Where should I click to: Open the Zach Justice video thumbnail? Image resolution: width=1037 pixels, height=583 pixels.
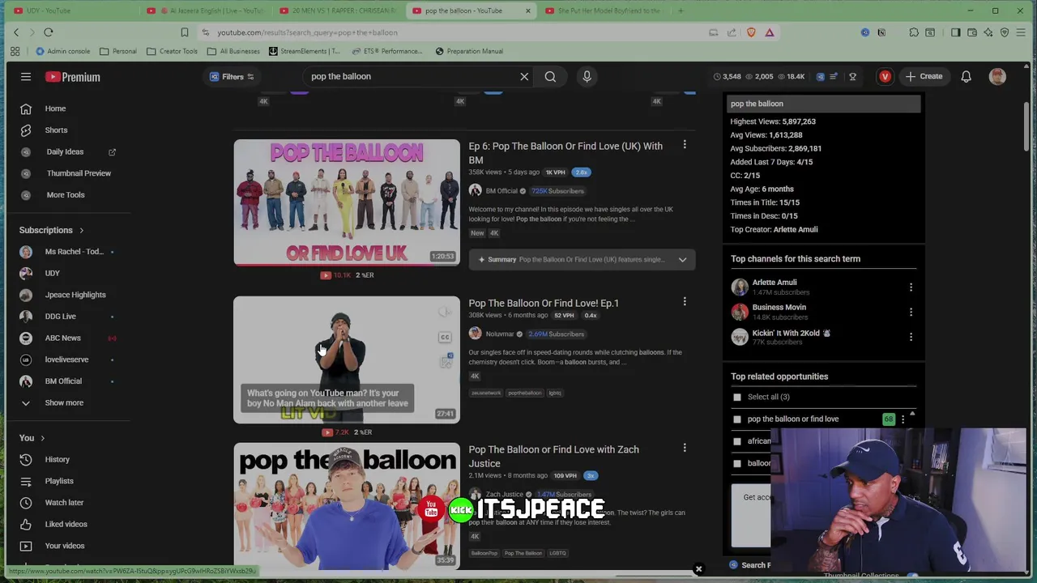click(x=347, y=506)
